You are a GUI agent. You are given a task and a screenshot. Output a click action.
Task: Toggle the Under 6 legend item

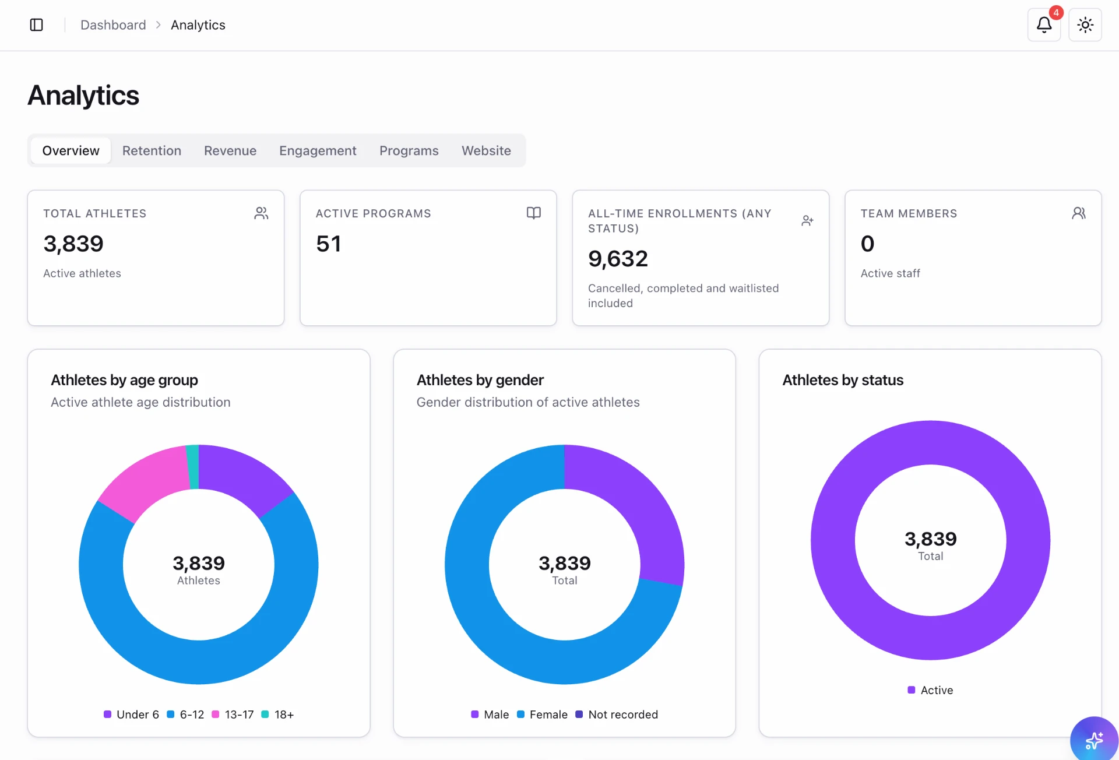pos(131,715)
